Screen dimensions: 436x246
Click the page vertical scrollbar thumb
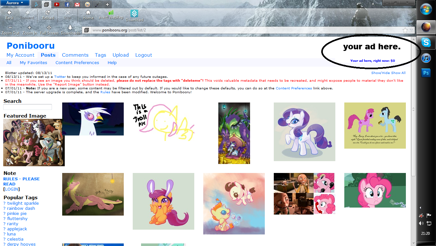tap(413, 109)
